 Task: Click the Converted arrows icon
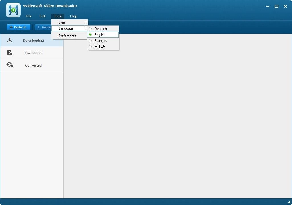click(x=10, y=65)
